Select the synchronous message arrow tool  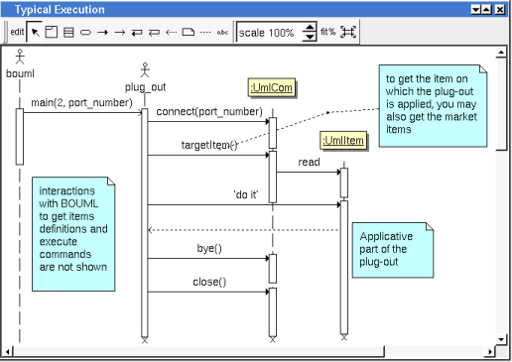coord(102,33)
